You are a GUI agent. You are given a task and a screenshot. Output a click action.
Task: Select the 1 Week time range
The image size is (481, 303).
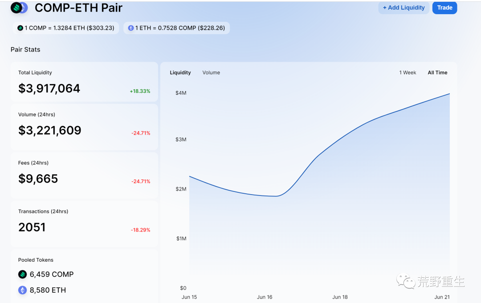tap(408, 72)
